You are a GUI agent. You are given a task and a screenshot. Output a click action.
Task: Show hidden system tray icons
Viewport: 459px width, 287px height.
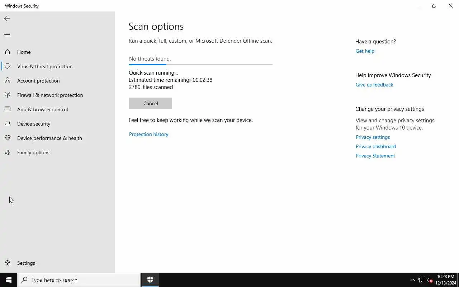412,280
